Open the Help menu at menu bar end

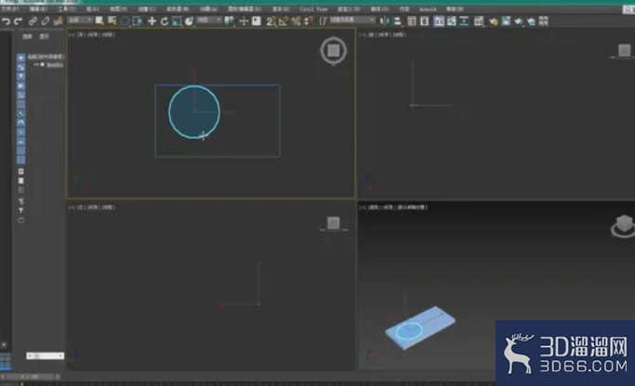click(455, 9)
